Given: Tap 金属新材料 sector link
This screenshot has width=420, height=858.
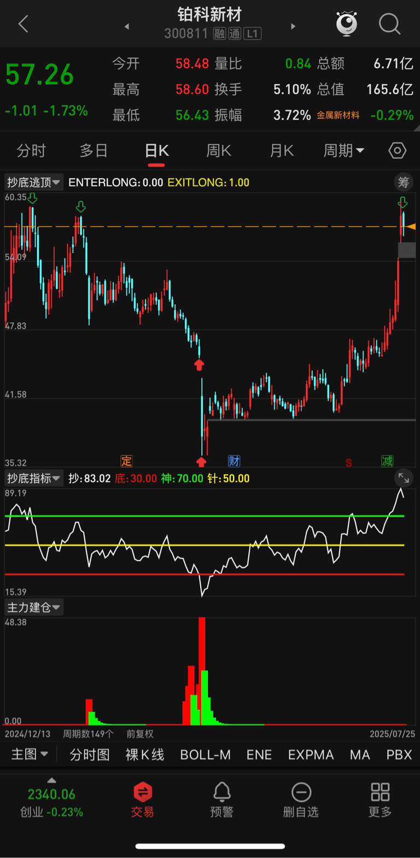Looking at the screenshot, I should 338,115.
